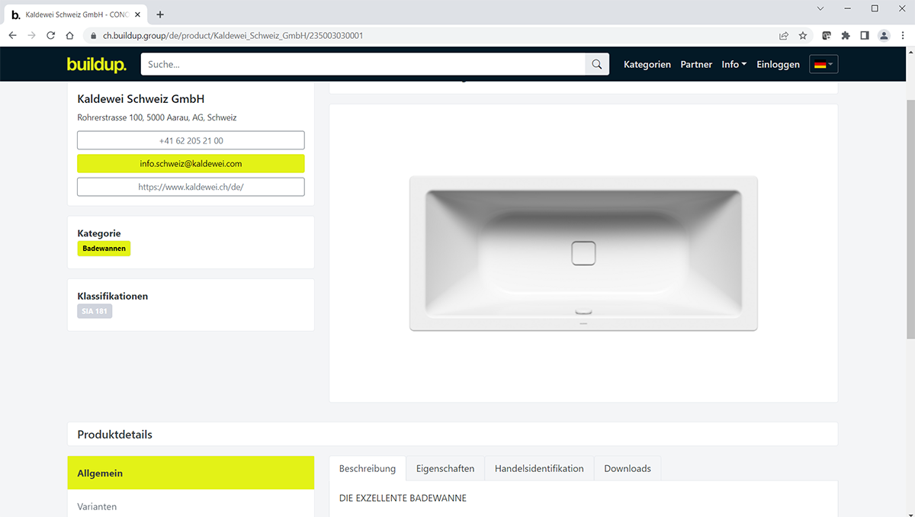This screenshot has width=915, height=517.
Task: Select the Badewannen category tag
Action: [x=104, y=249]
